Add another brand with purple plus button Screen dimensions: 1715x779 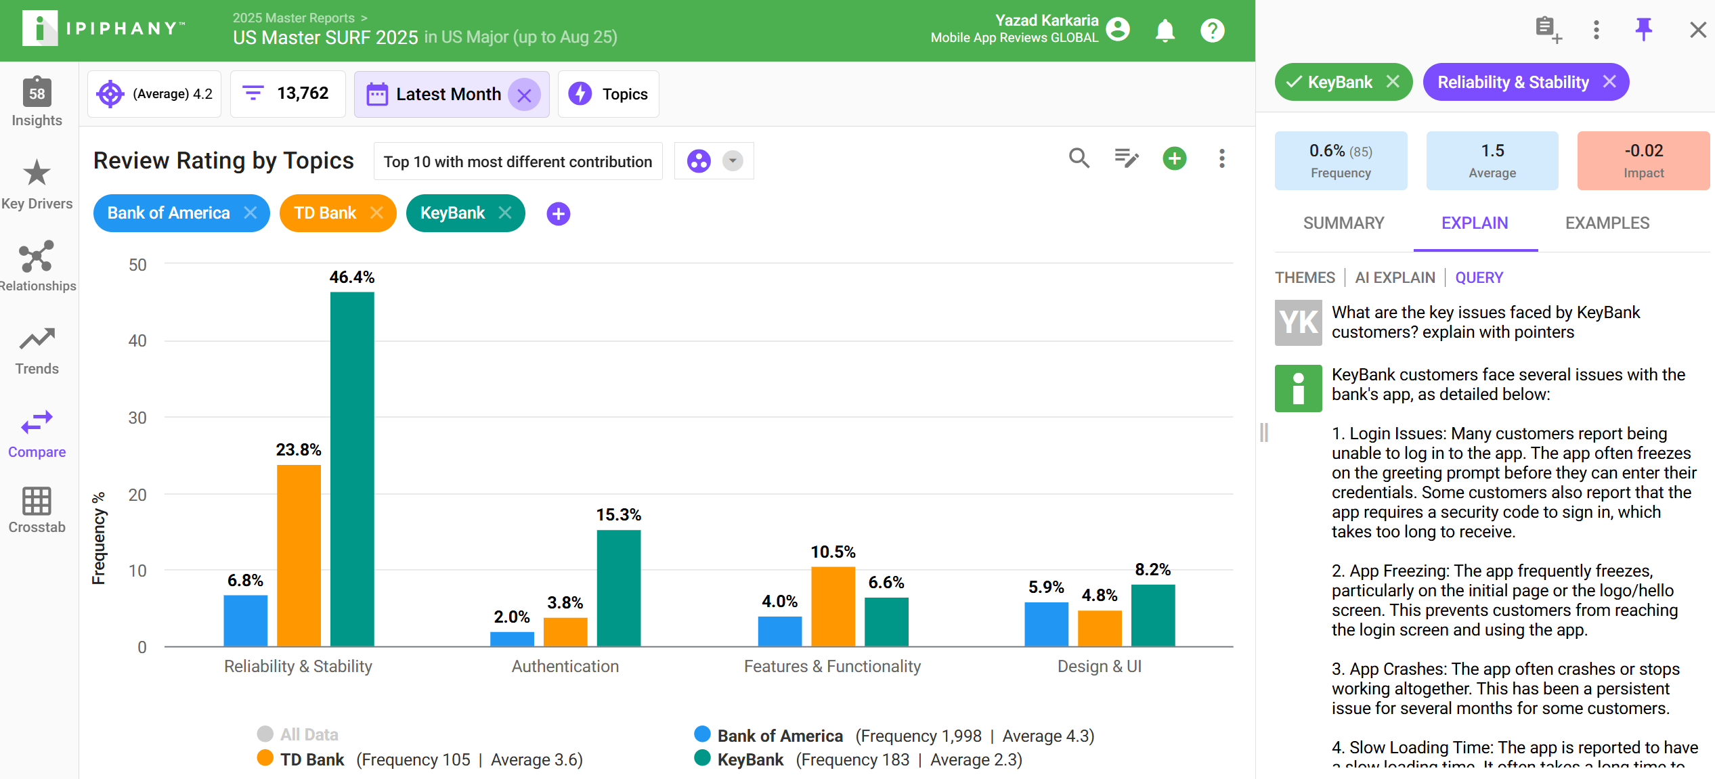[x=558, y=214]
